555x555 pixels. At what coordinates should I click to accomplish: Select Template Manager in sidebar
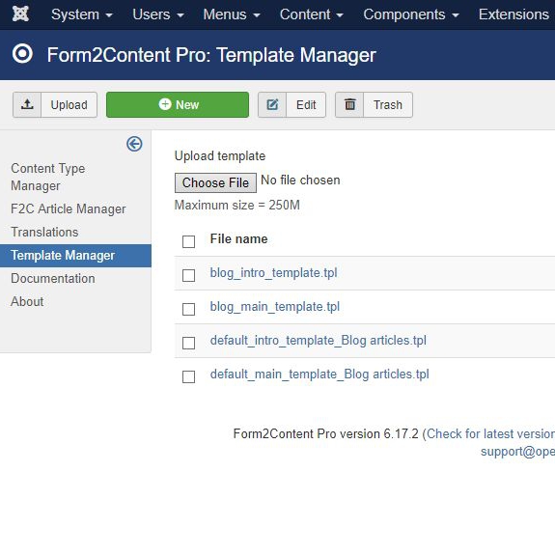point(75,255)
